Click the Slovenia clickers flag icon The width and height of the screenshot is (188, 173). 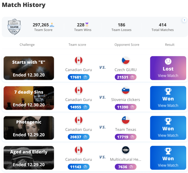[x=126, y=90]
